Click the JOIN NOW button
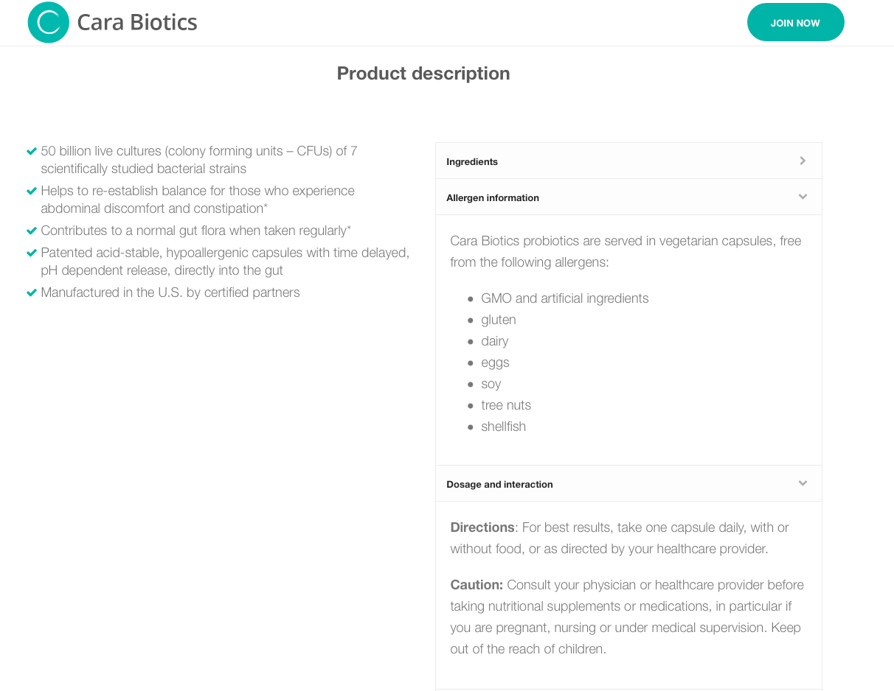 (795, 23)
